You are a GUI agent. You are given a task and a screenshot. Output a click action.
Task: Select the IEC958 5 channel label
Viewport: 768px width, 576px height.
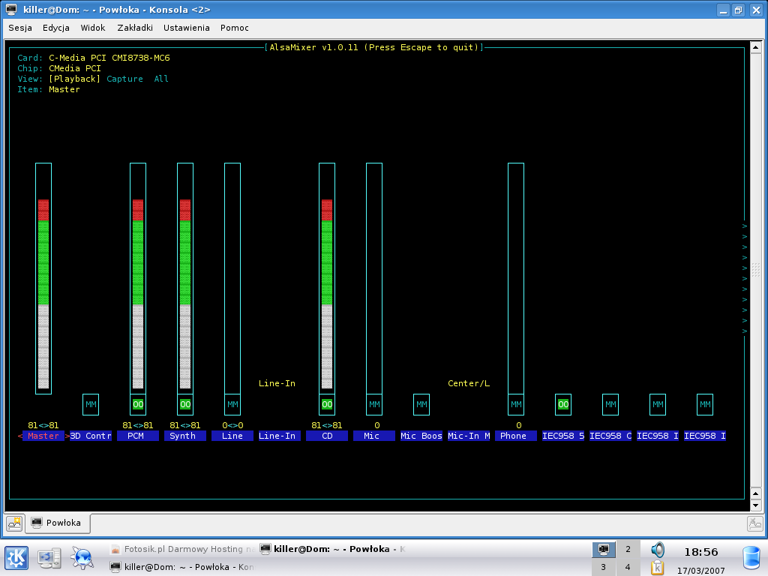tap(563, 436)
